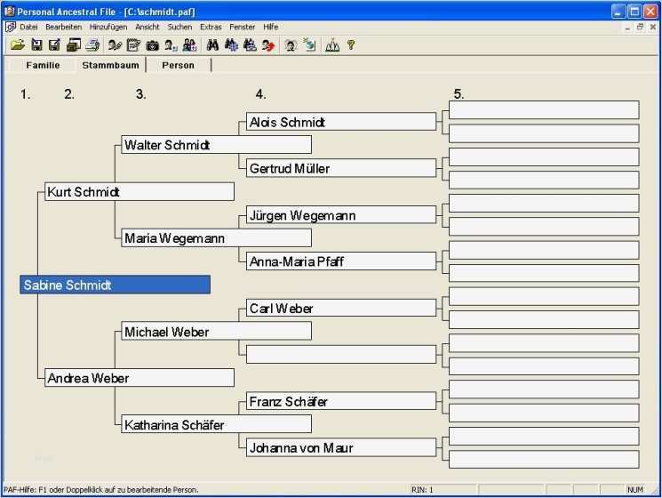Screen dimensions: 662x498
Task: Close the inner document window
Action: pyautogui.click(x=653, y=27)
